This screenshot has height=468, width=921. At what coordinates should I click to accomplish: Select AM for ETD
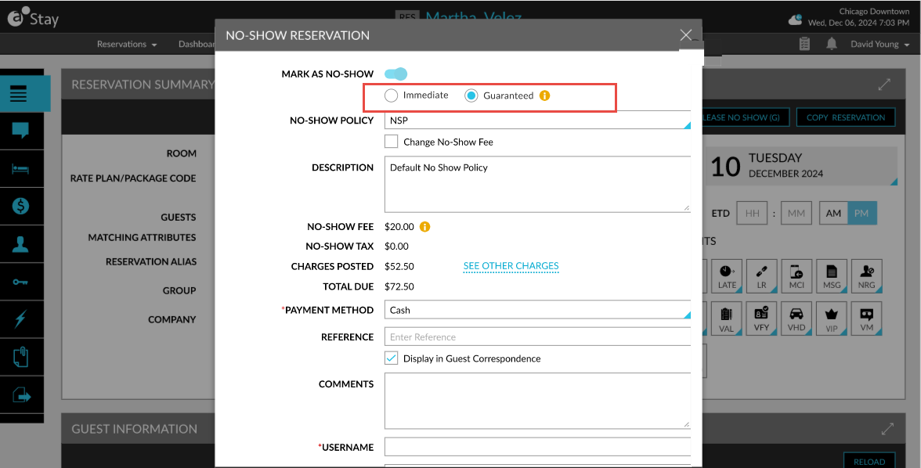(833, 213)
